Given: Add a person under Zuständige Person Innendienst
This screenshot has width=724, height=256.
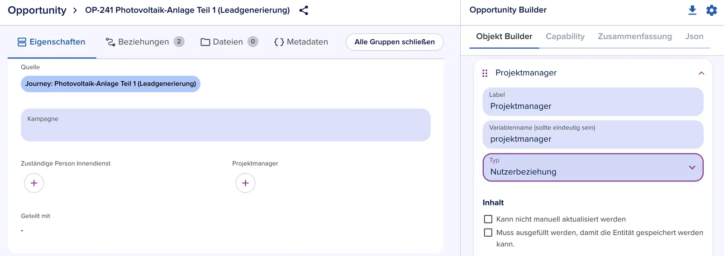Looking at the screenshot, I should (x=34, y=183).
